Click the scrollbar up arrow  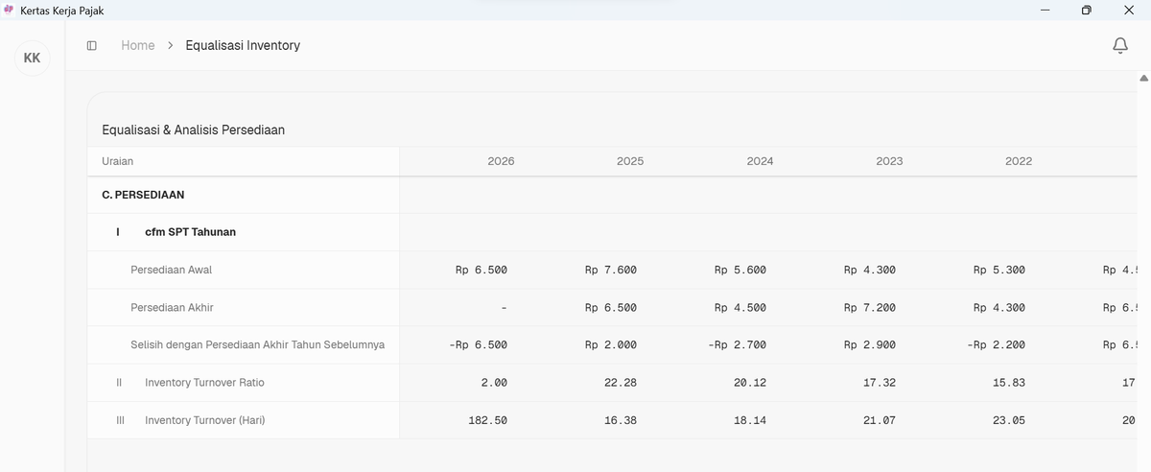(x=1142, y=78)
